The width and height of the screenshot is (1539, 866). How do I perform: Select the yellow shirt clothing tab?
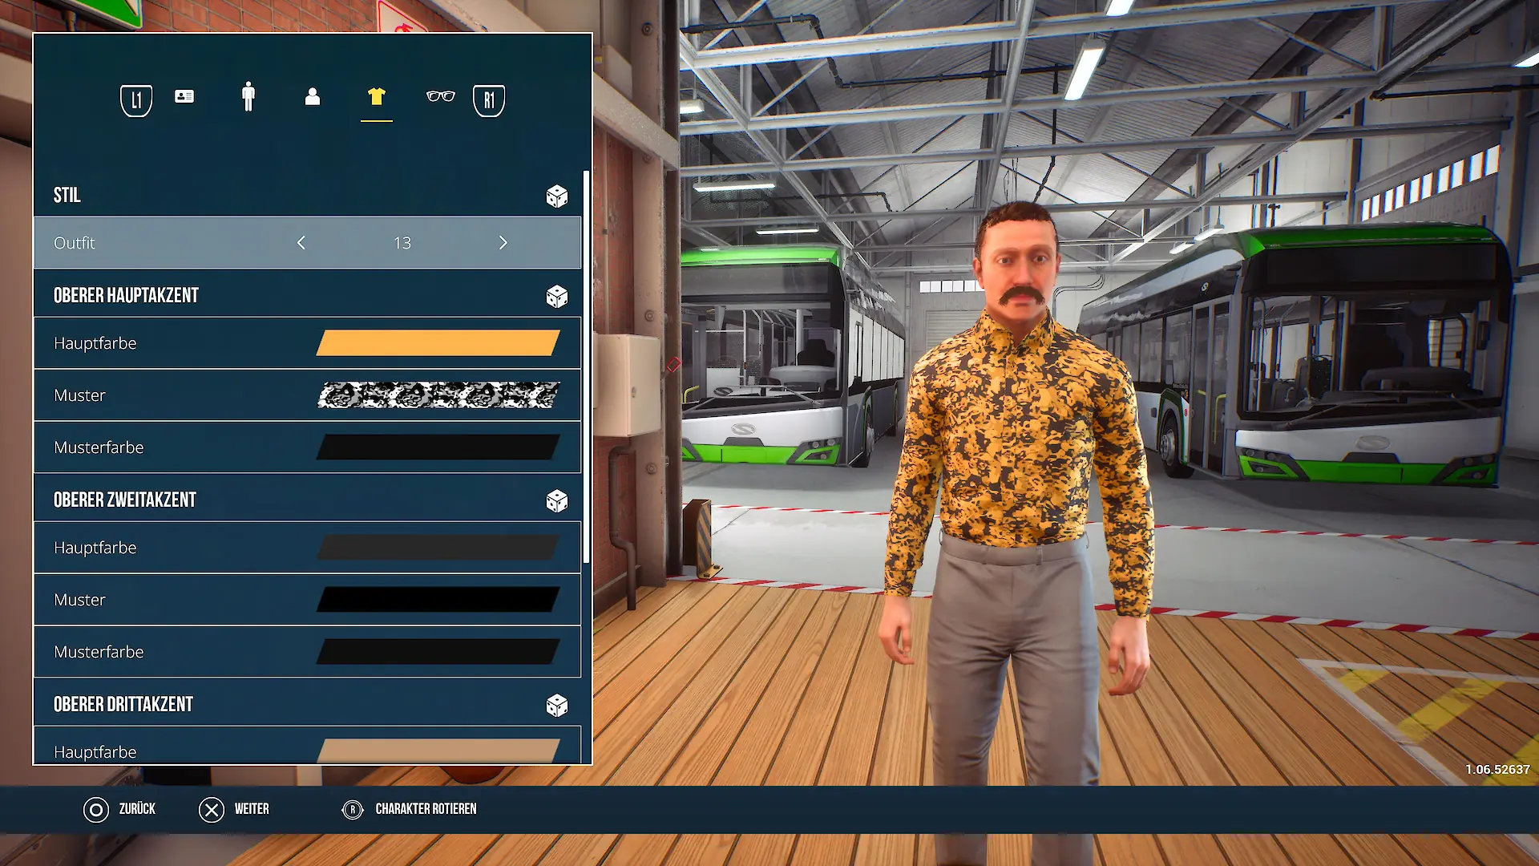(377, 97)
